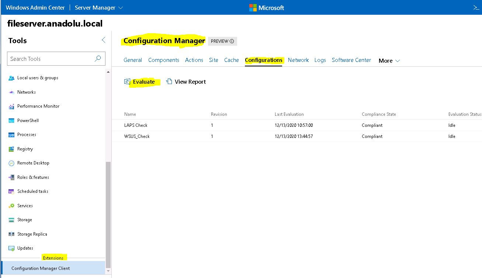Open the Services tool
The height and width of the screenshot is (278, 482).
tap(25, 206)
